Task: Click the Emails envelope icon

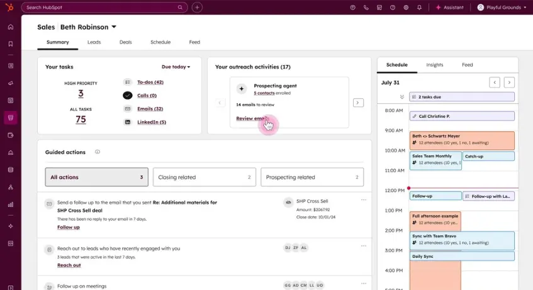Action: tap(128, 108)
